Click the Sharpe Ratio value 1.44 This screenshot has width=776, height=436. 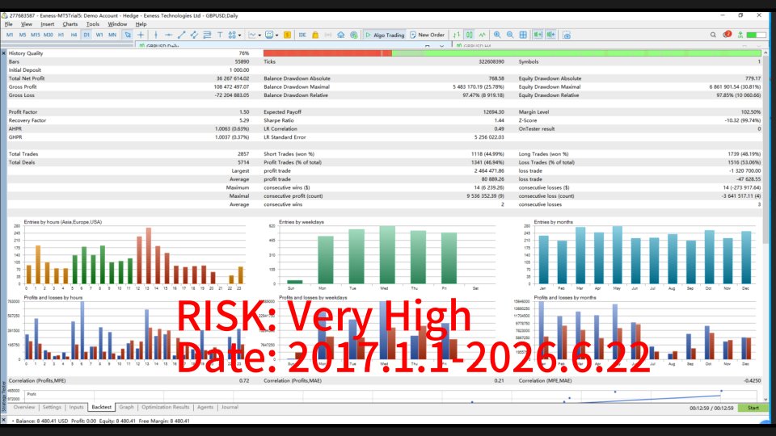click(499, 120)
